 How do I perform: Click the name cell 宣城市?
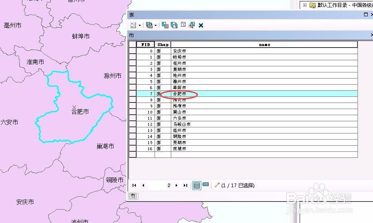(x=264, y=149)
